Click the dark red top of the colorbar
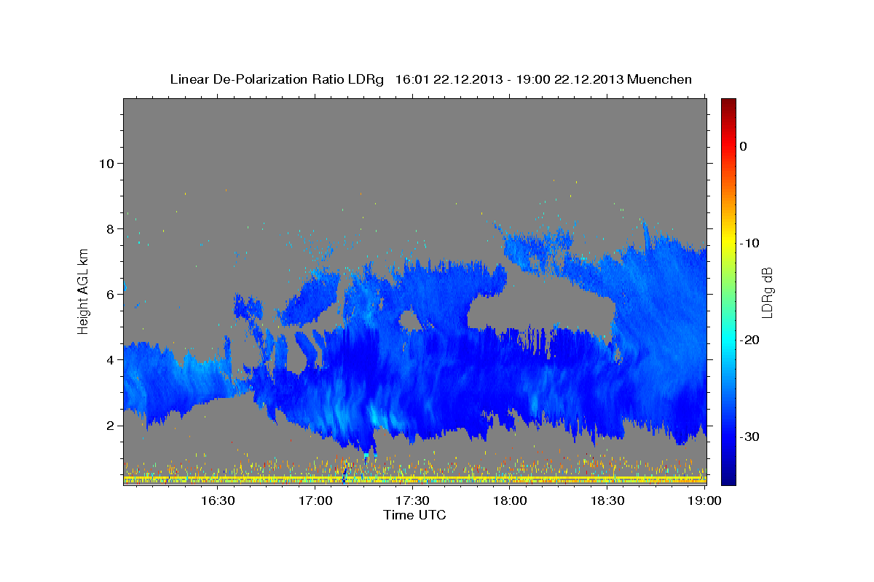This screenshot has height=582, width=874. tap(728, 104)
